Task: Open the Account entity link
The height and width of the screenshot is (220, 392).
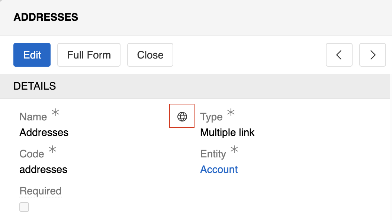Action: (x=219, y=170)
